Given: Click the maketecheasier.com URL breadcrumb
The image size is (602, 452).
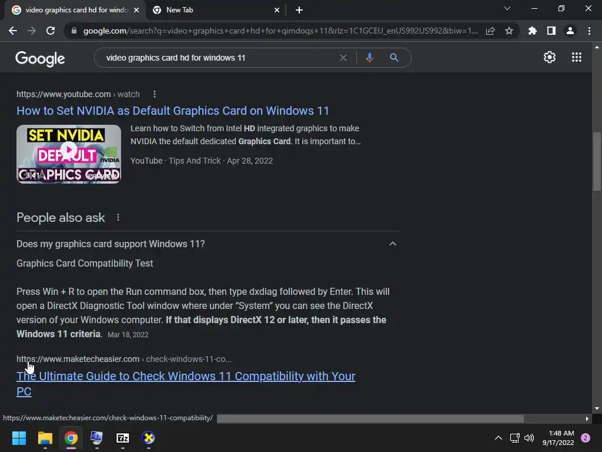Looking at the screenshot, I should [124, 359].
